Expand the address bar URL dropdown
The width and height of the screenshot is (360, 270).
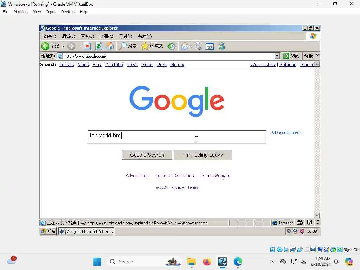[277, 56]
